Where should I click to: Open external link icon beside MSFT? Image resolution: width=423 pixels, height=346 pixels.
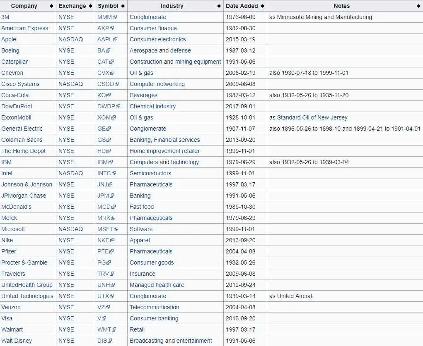[116, 229]
